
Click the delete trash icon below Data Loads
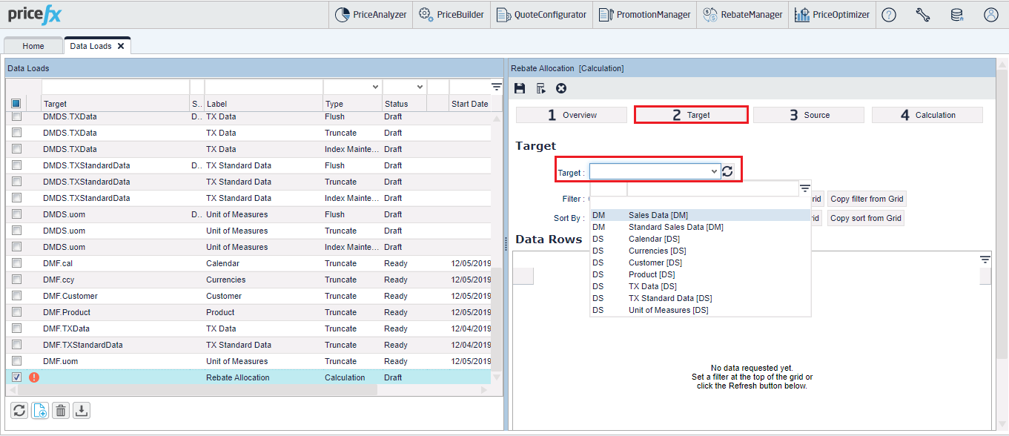61,410
